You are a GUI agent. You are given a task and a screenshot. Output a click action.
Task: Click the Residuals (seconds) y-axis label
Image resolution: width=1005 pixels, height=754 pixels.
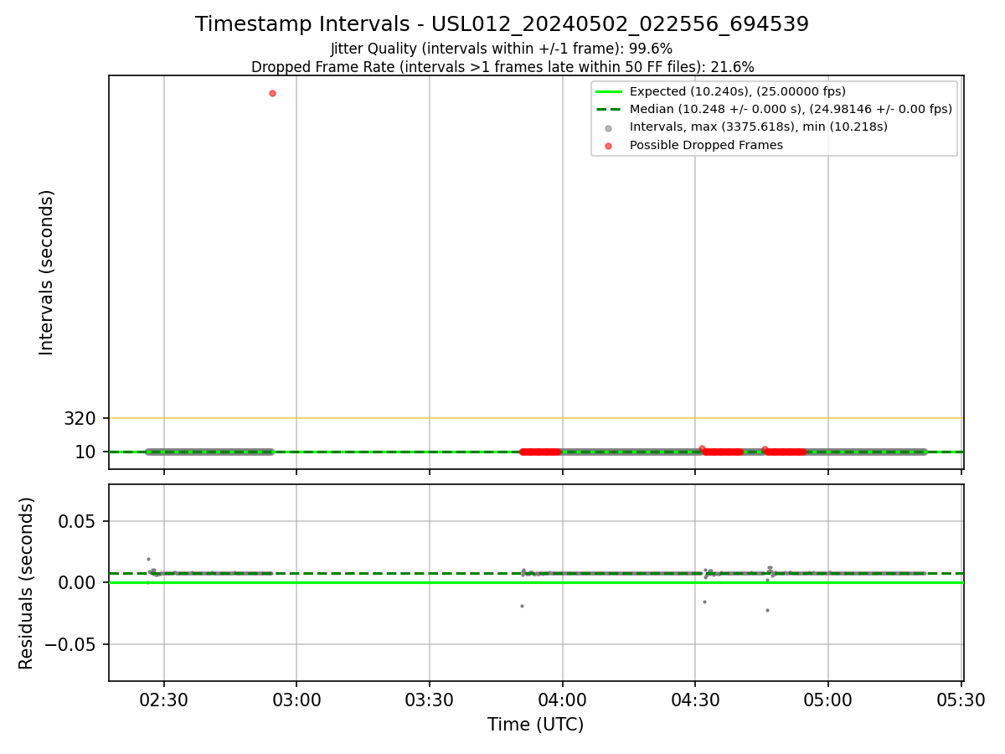pos(27,583)
